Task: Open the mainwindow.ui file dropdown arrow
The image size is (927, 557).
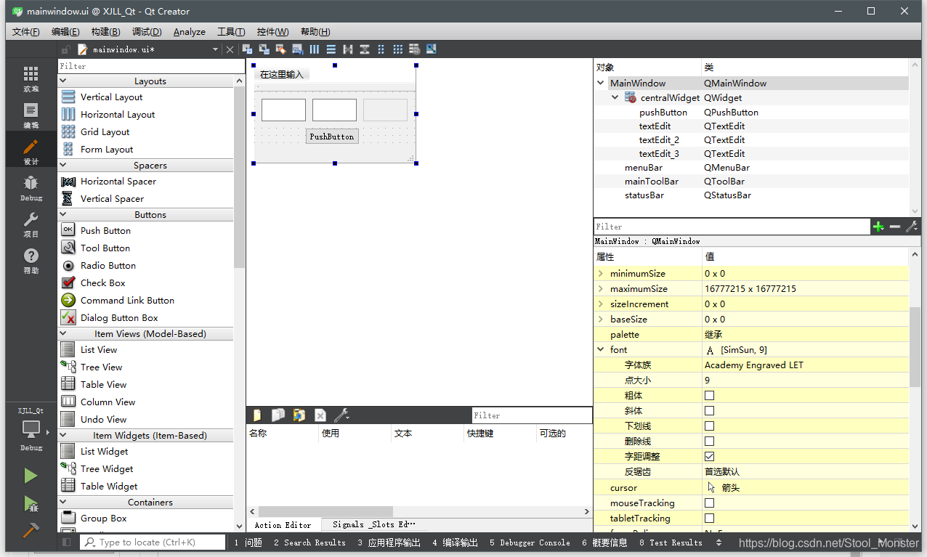Action: pyautogui.click(x=216, y=49)
